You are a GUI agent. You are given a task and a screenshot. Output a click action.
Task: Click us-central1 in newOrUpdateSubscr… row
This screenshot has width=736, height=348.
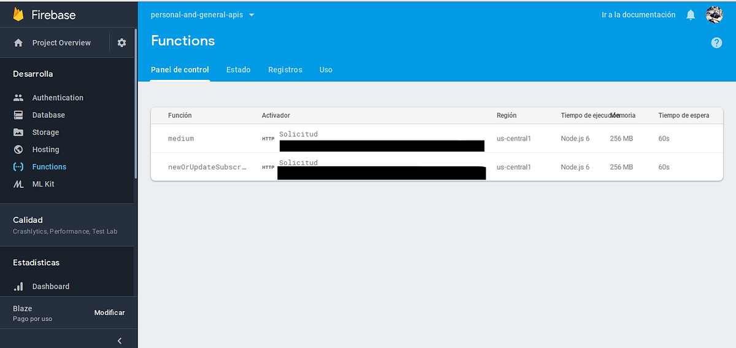click(514, 167)
